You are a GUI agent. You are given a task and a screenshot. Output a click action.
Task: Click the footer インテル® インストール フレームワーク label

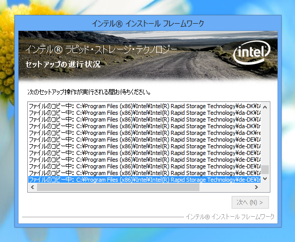click(230, 217)
